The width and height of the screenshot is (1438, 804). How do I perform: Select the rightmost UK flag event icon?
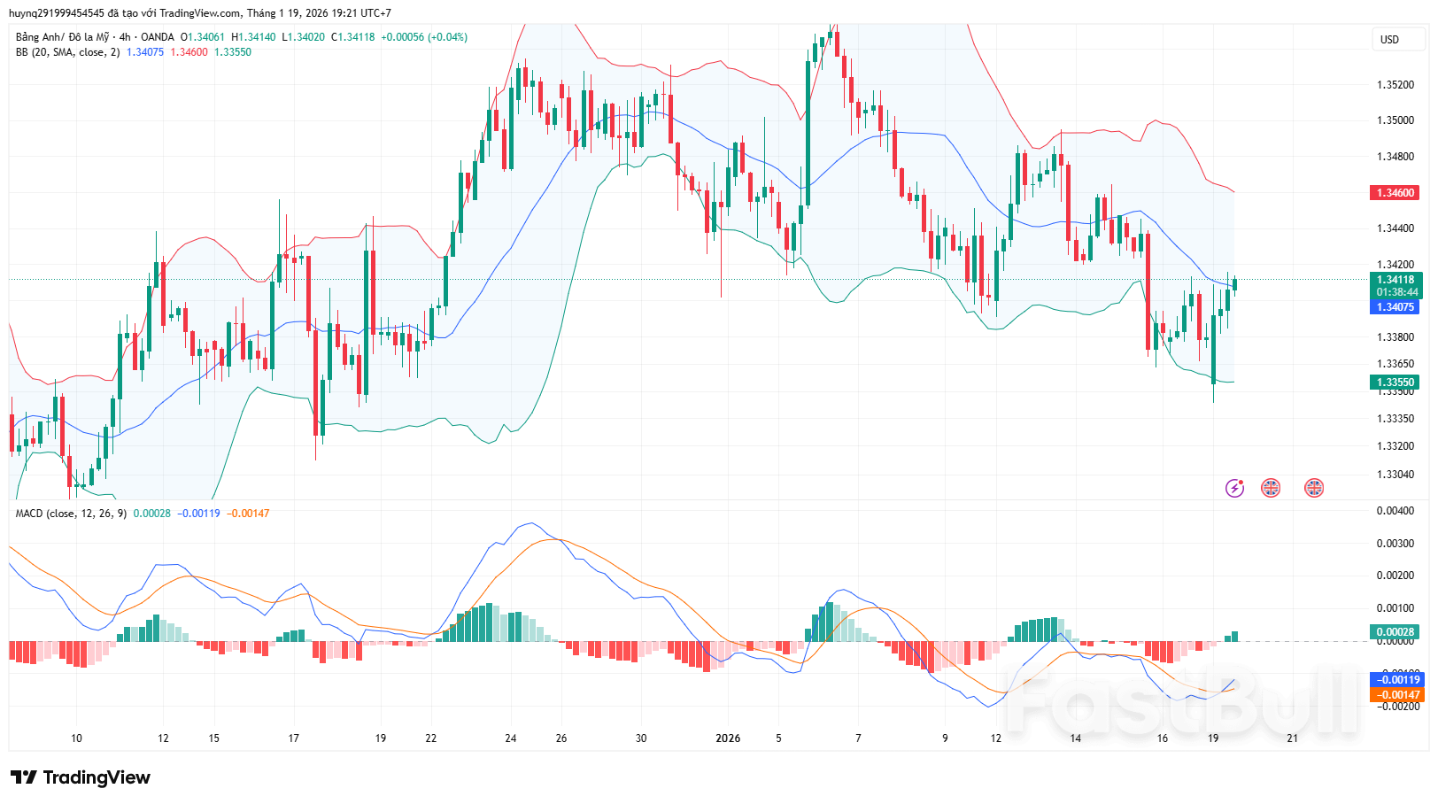pyautogui.click(x=1314, y=487)
